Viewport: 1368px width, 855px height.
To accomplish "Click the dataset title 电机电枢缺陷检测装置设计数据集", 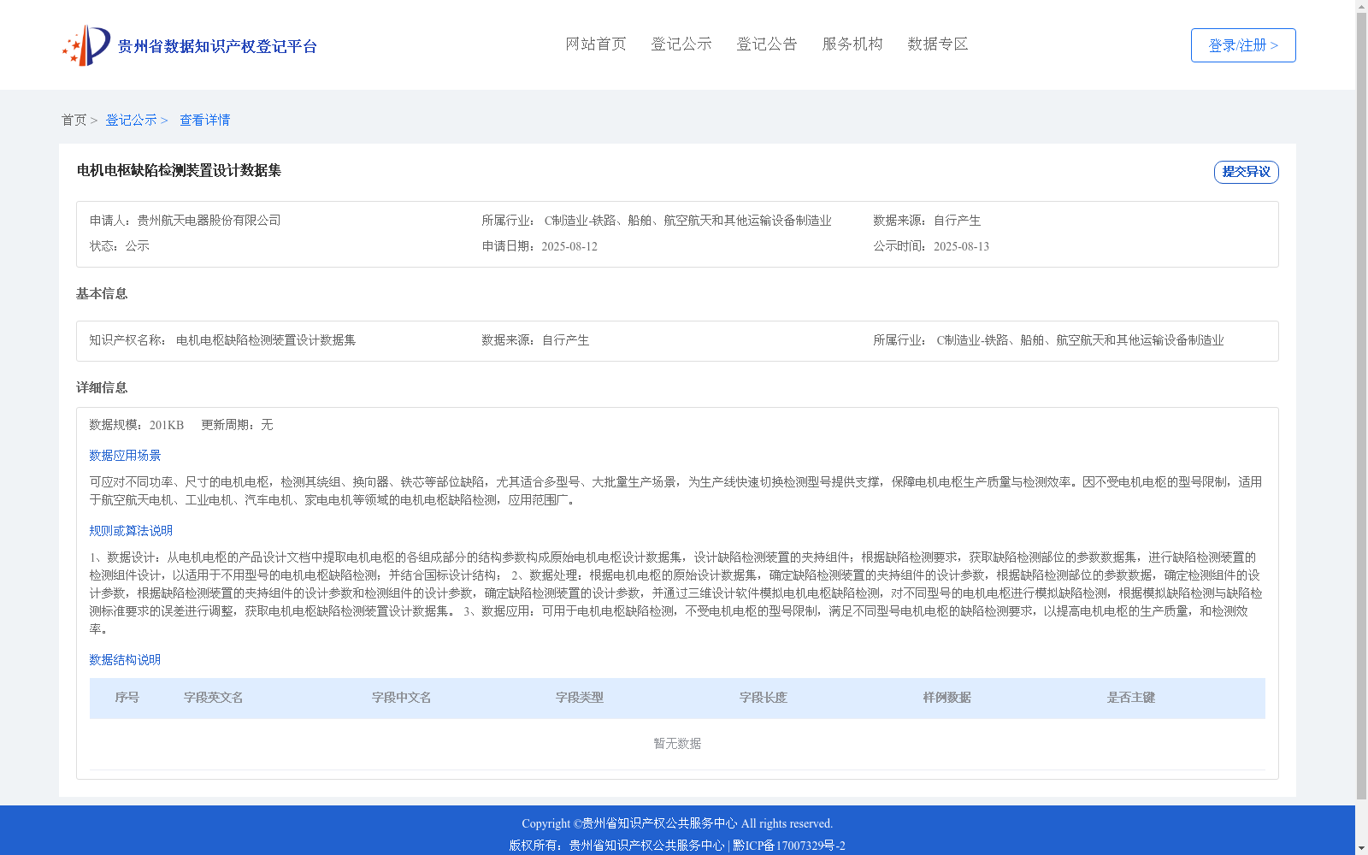I will point(179,170).
